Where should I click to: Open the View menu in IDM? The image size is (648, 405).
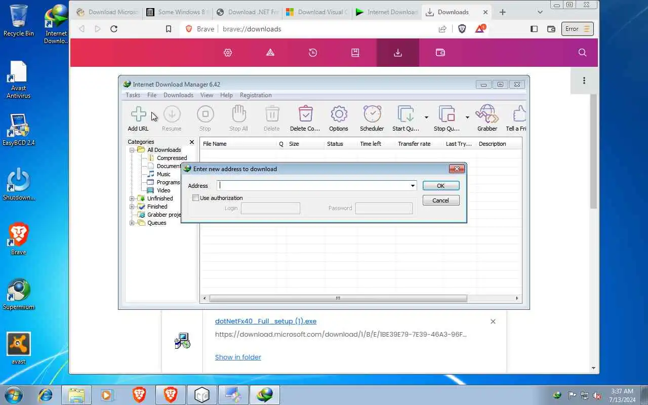coord(207,95)
